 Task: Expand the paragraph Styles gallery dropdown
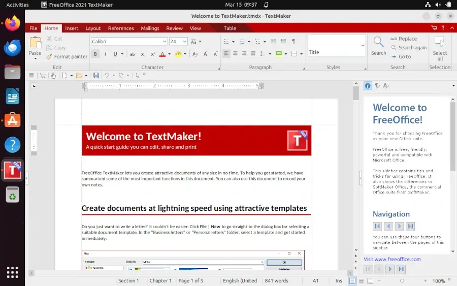coord(363,45)
